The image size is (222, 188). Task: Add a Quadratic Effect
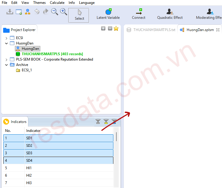[x=170, y=14]
